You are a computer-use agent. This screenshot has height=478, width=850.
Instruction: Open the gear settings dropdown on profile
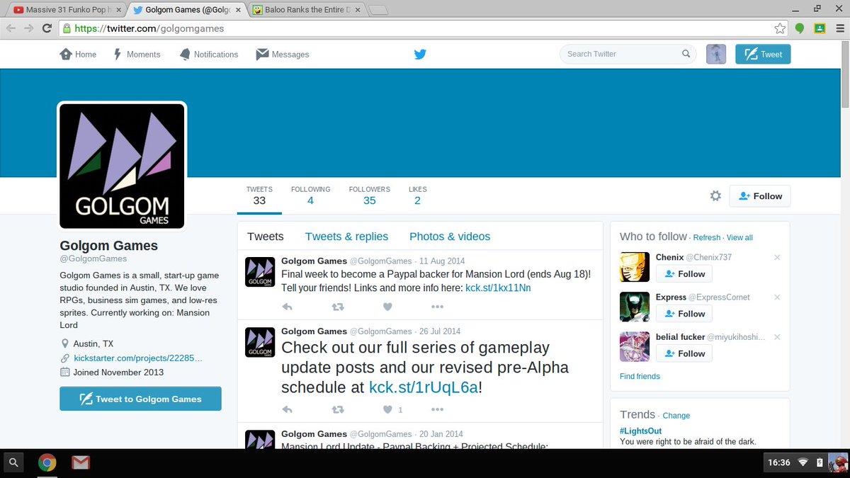click(x=715, y=196)
